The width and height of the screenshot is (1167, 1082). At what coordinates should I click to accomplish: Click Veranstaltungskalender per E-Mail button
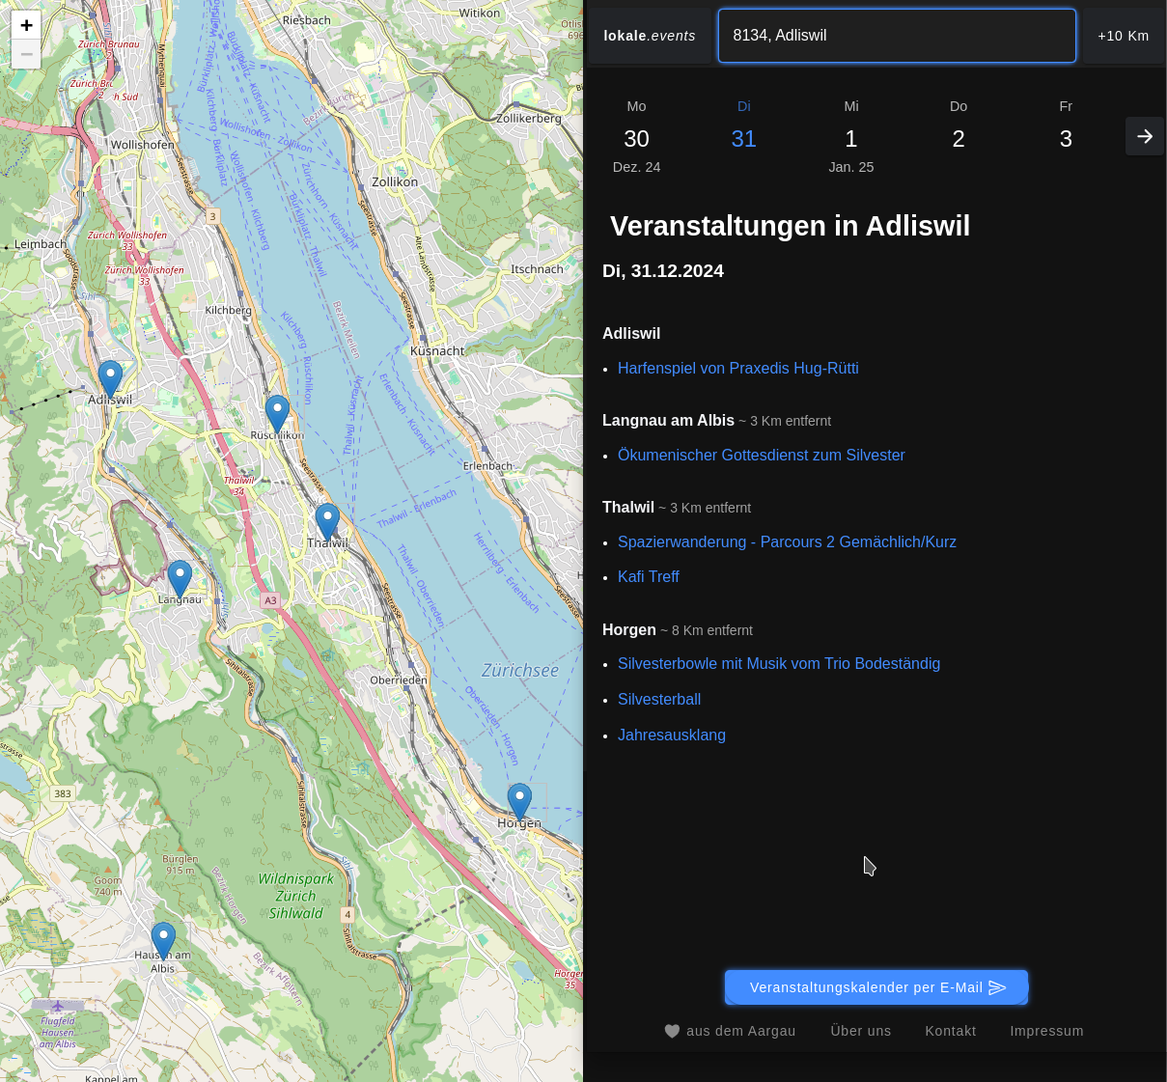(875, 987)
